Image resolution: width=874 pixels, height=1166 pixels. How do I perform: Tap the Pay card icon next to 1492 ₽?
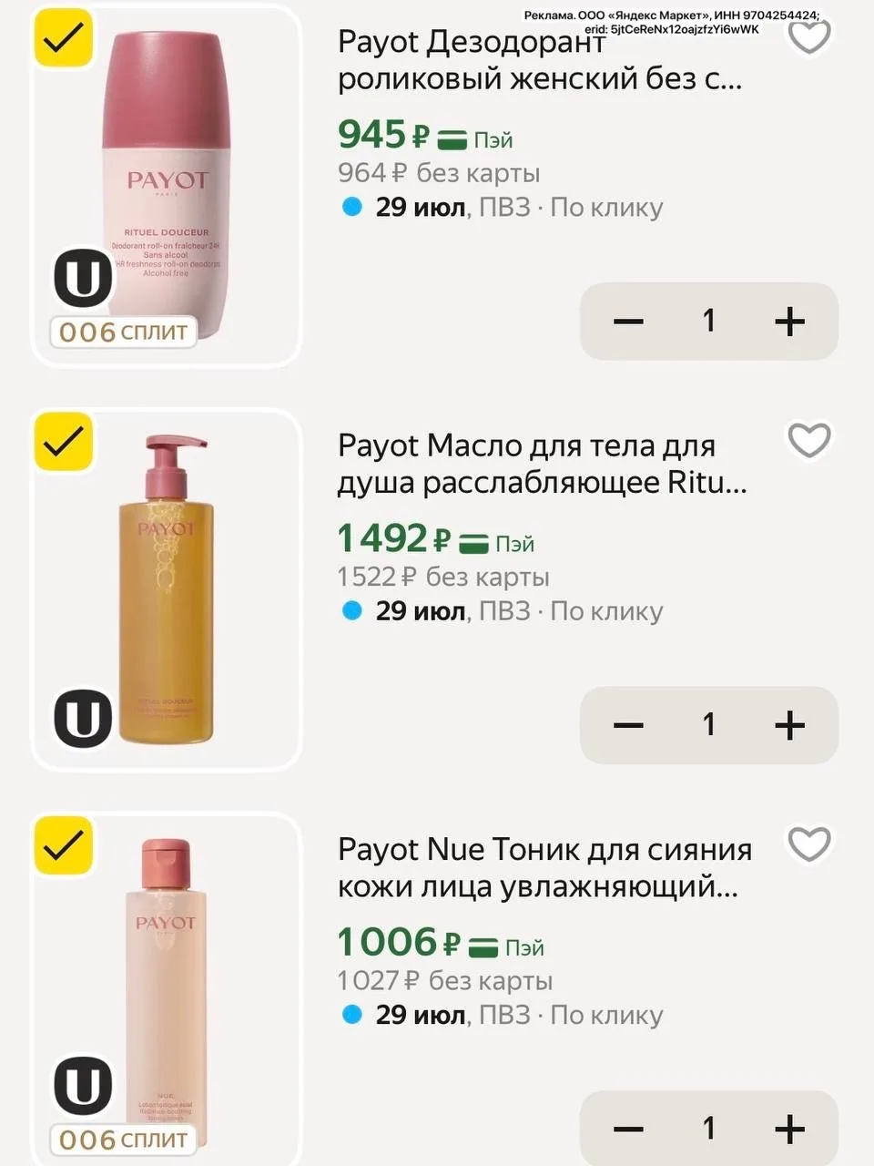coord(473,544)
